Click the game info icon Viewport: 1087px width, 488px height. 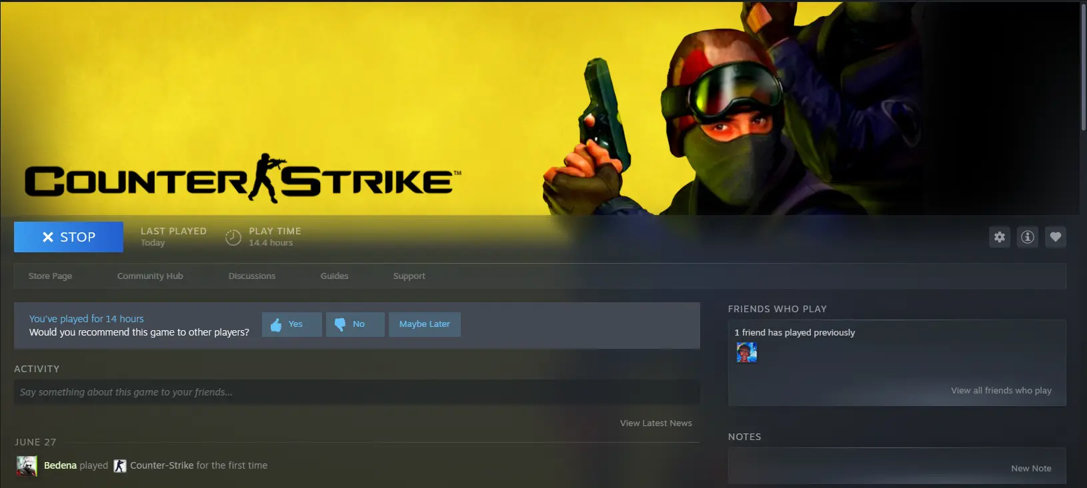(1027, 237)
